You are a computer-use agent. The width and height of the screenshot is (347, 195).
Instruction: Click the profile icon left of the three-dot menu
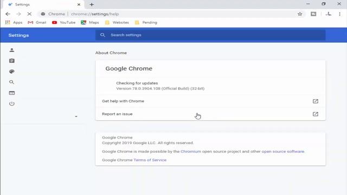tap(329, 14)
